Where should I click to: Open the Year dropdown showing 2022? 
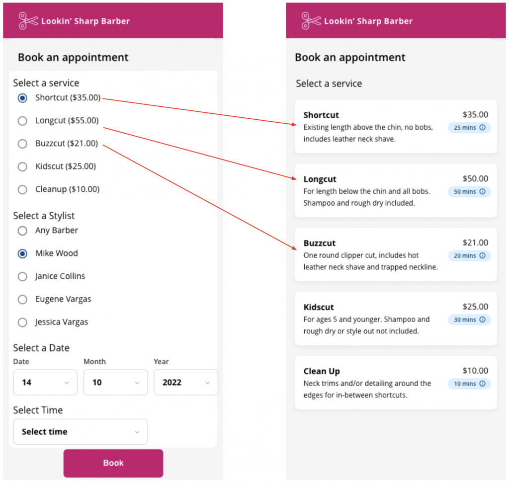pos(186,382)
